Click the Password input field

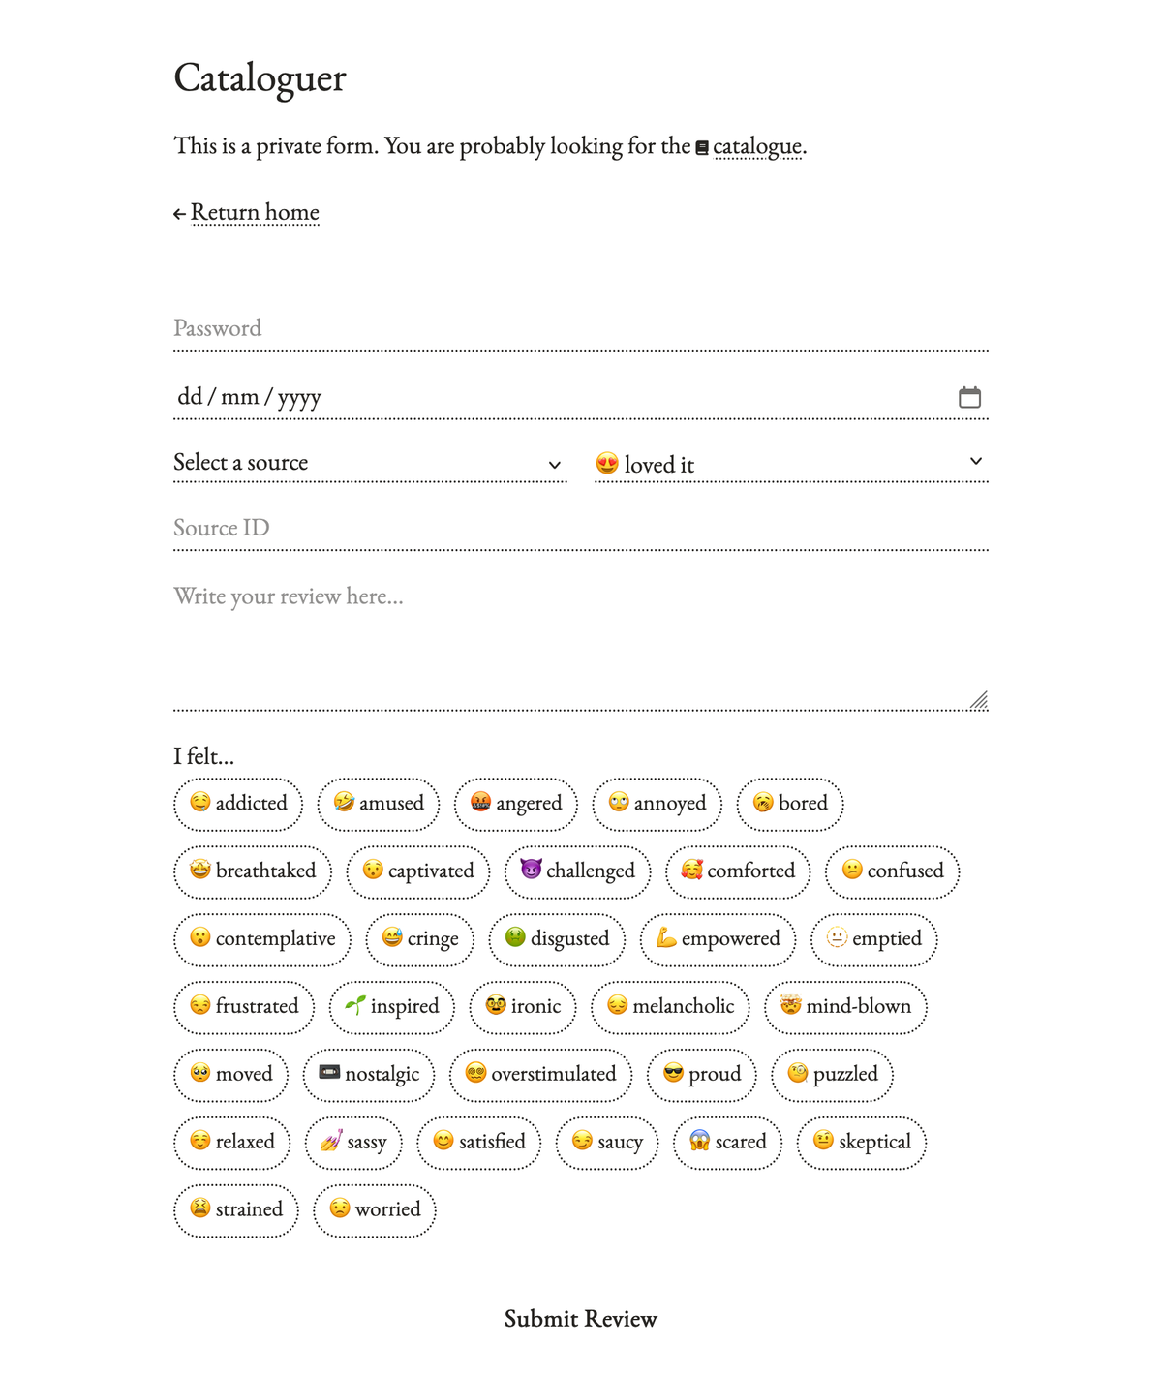(581, 329)
